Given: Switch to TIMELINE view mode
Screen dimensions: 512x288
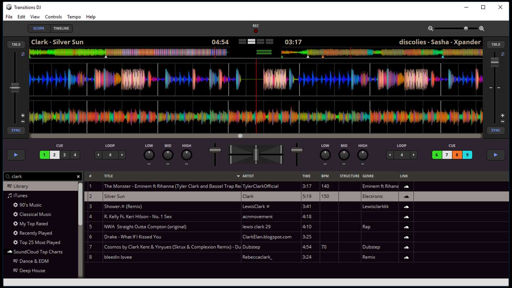Looking at the screenshot, I should pyautogui.click(x=61, y=28).
